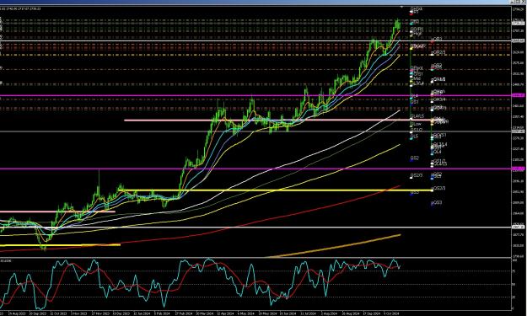Click the DS3 pivot label
The image size is (527, 316).
415,192
